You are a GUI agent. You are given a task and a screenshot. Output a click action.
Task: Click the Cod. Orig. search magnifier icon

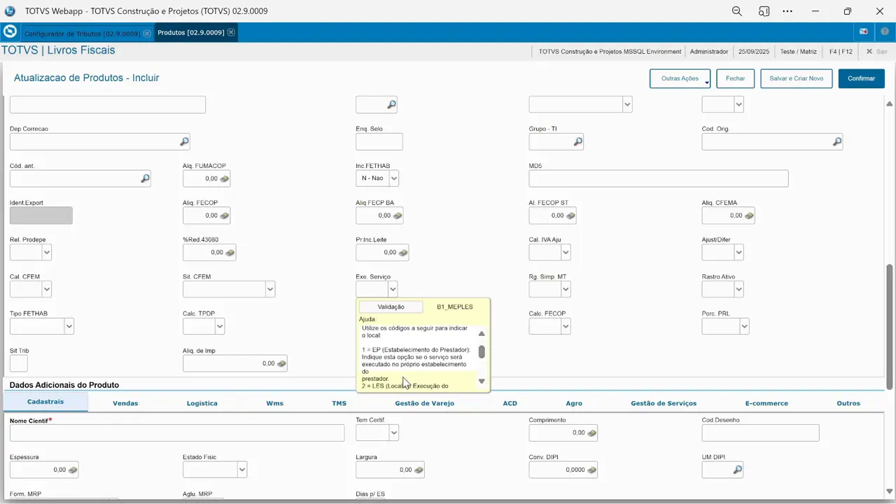coord(836,142)
